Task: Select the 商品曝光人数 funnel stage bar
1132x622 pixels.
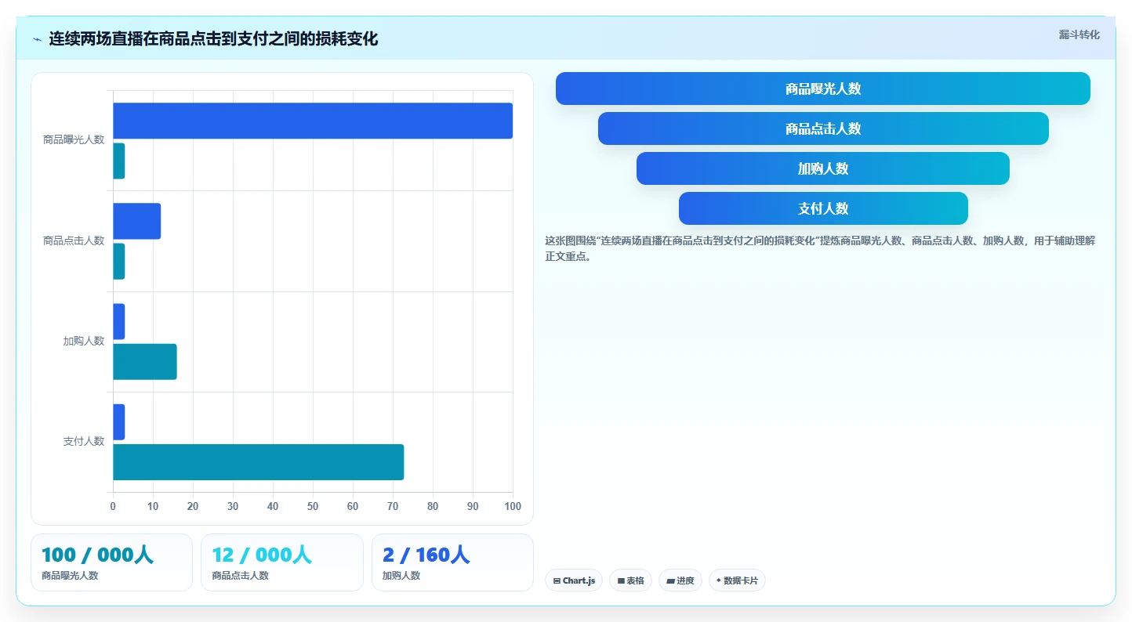Action: [823, 89]
